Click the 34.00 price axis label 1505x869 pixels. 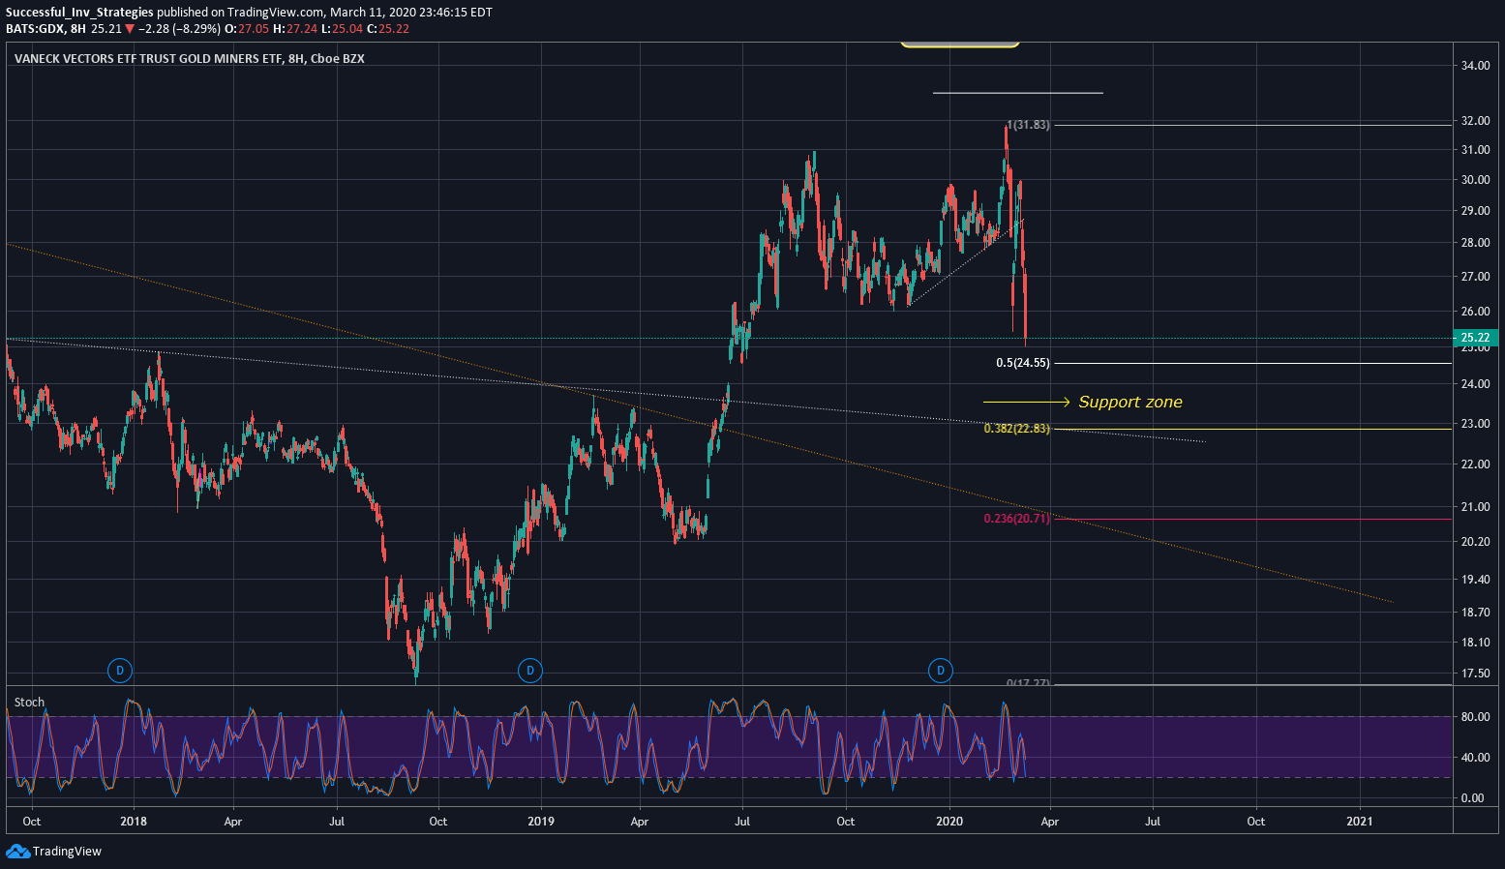click(1475, 66)
